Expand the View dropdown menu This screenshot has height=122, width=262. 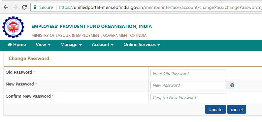43,45
